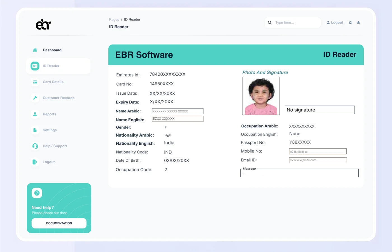The height and width of the screenshot is (252, 392).
Task: Open the settings gear in the top bar
Action: (x=350, y=22)
